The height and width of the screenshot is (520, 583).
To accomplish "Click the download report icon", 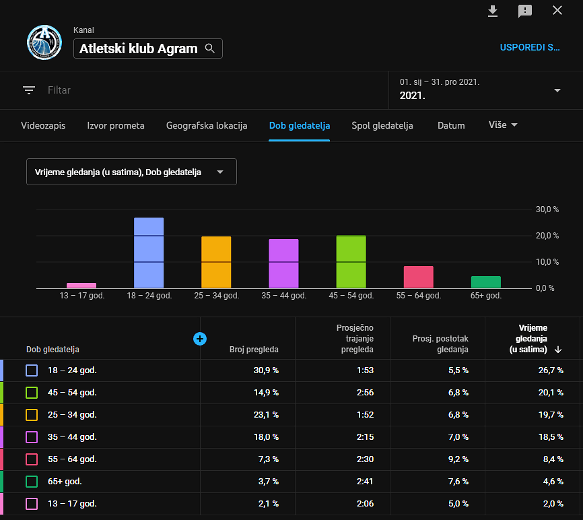I will click(x=493, y=11).
